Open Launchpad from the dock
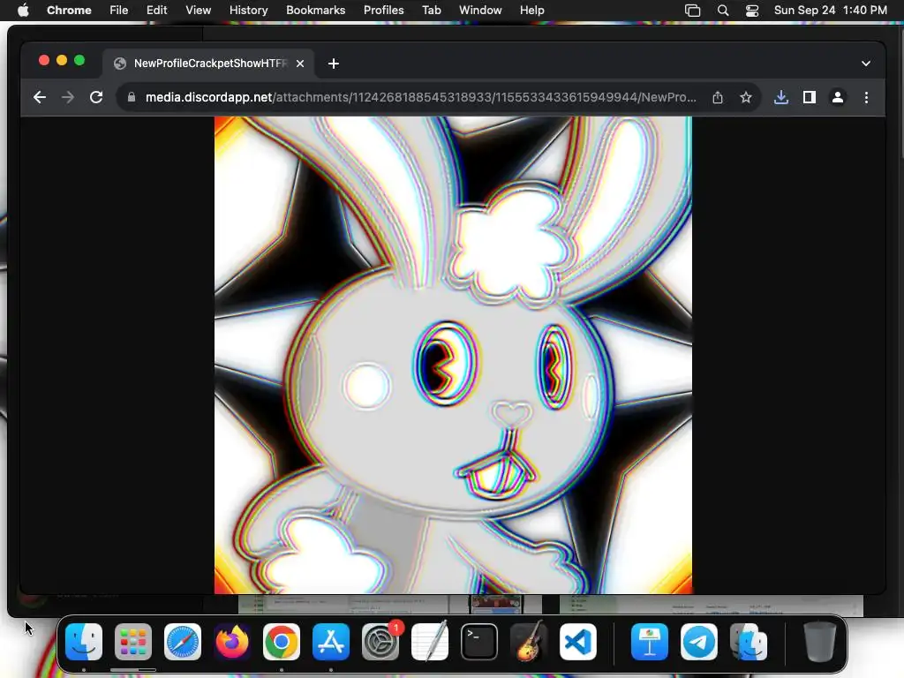Image resolution: width=904 pixels, height=678 pixels. click(133, 642)
